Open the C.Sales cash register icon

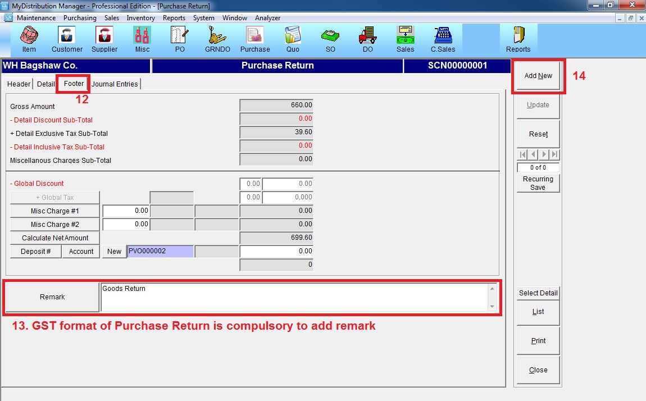coord(443,39)
